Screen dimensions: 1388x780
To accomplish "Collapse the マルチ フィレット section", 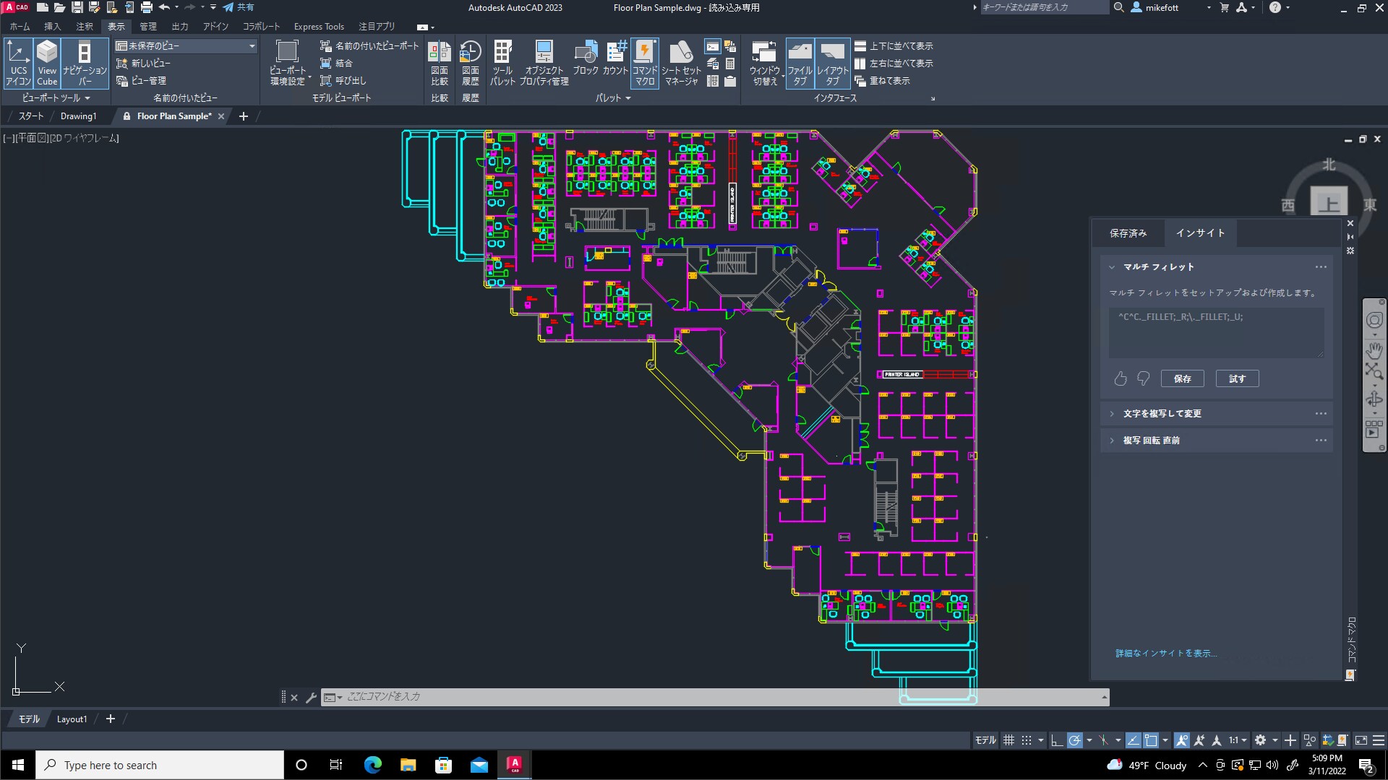I will (1111, 266).
